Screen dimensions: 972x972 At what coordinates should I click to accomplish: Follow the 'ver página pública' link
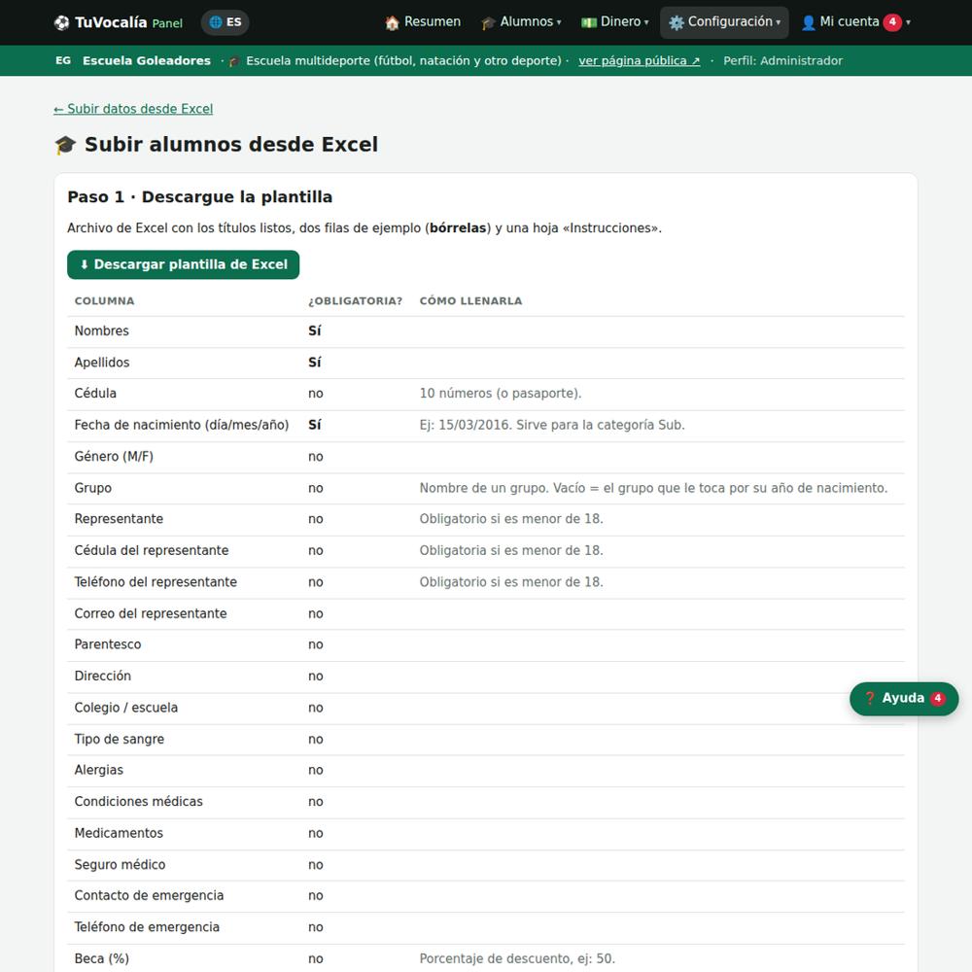tap(640, 60)
